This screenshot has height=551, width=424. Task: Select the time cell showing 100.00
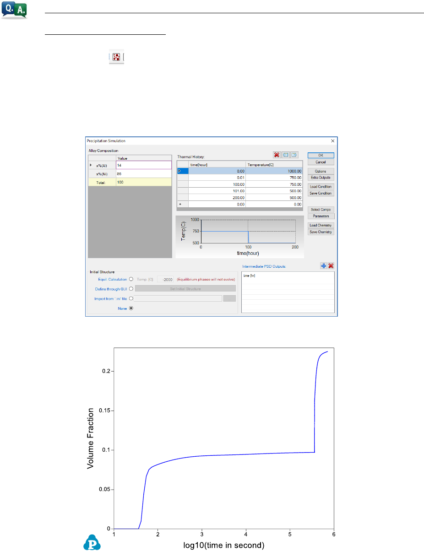[217, 184]
